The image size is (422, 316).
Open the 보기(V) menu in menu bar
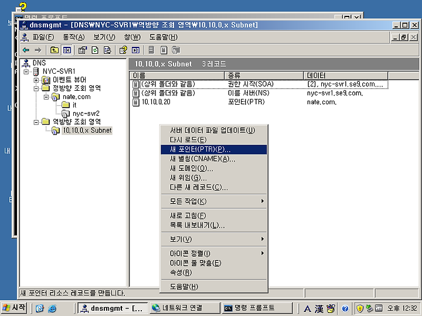[x=104, y=37]
